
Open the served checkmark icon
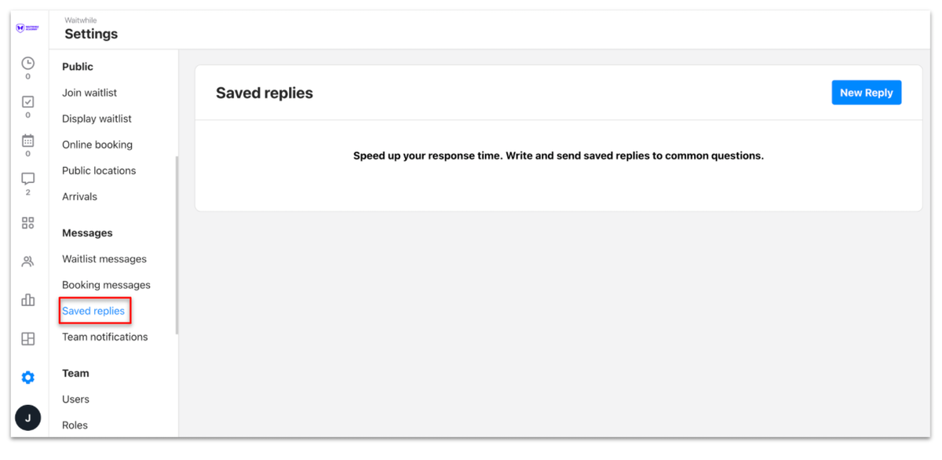click(x=27, y=102)
